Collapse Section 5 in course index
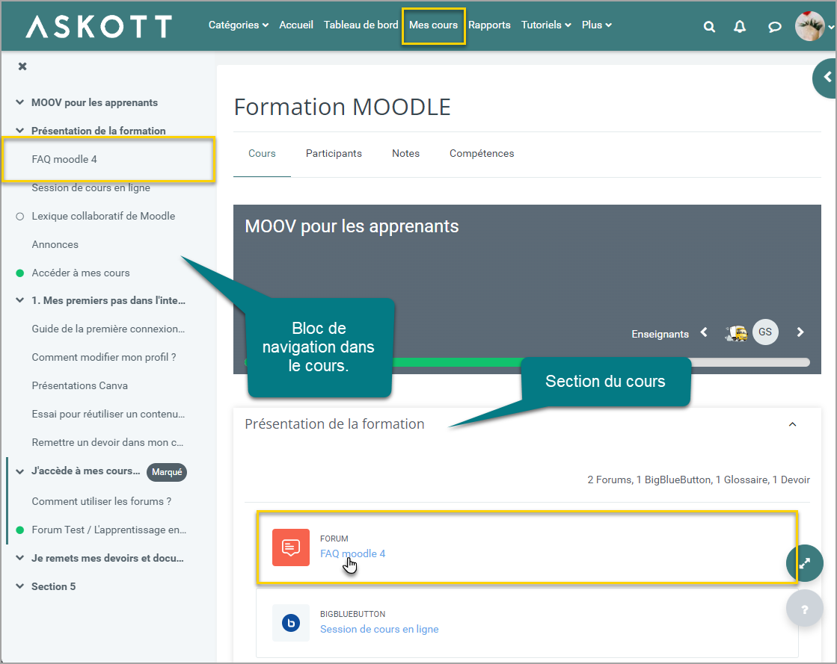Screen dimensions: 837x664 [19, 586]
